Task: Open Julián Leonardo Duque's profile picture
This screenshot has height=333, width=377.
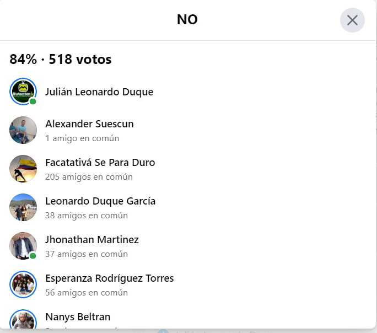Action: pos(23,92)
